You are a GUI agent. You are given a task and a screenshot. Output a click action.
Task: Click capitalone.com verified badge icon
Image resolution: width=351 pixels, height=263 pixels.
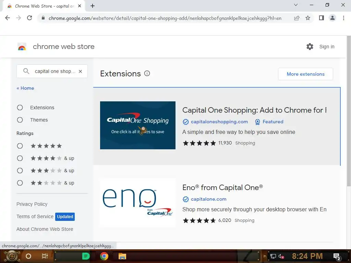(185, 199)
